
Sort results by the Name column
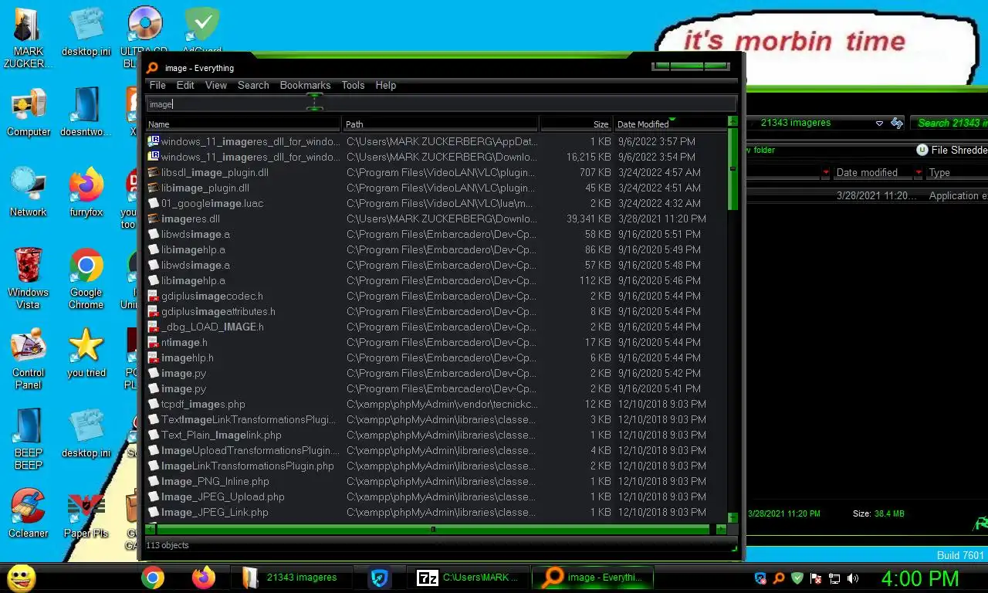[x=243, y=124]
